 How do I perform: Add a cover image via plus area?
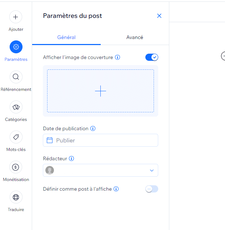pos(100,91)
